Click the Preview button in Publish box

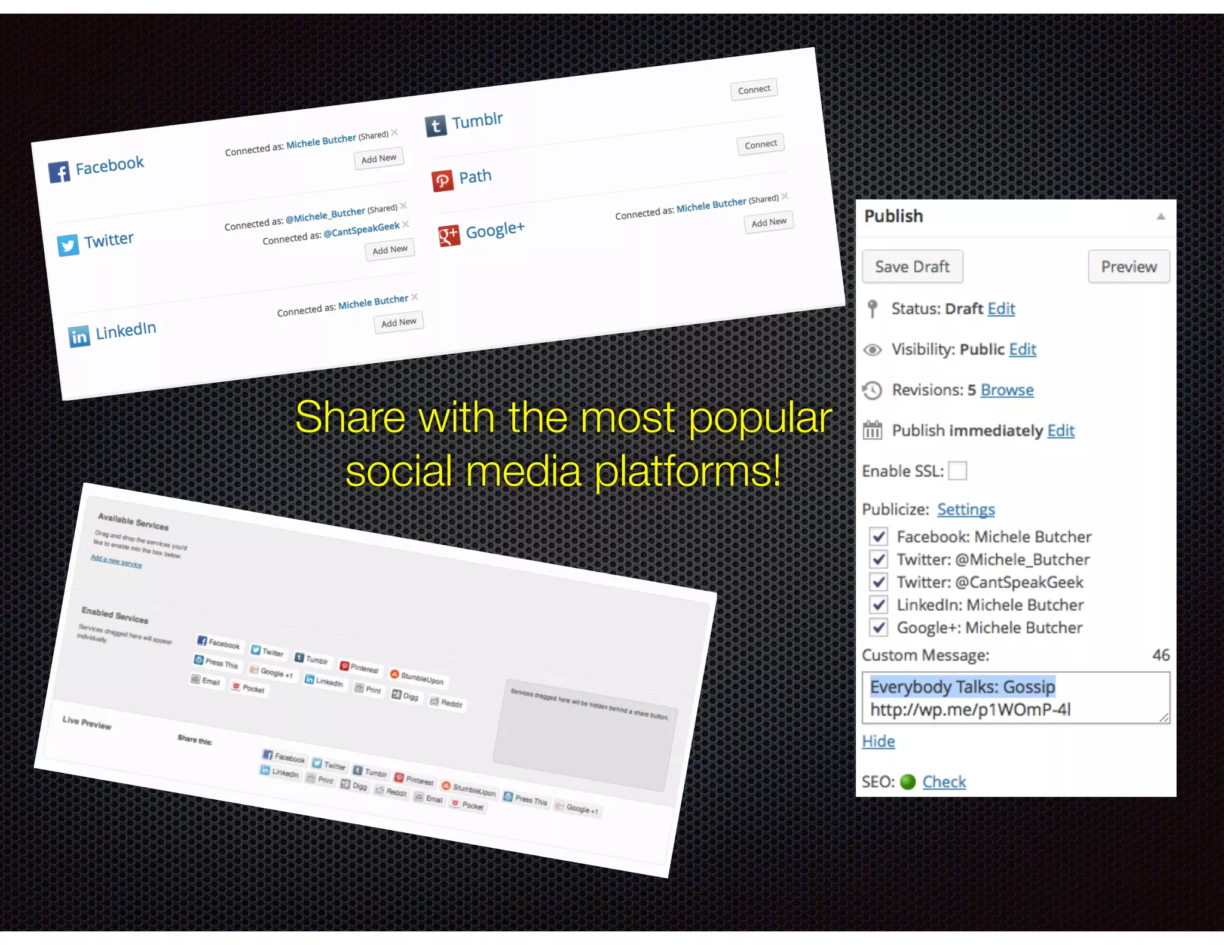[x=1128, y=266]
